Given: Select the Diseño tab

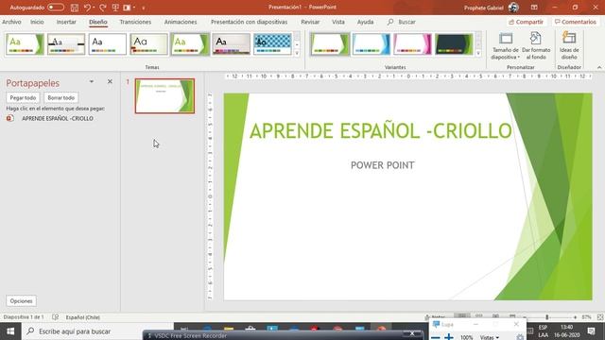Looking at the screenshot, I should [x=98, y=22].
